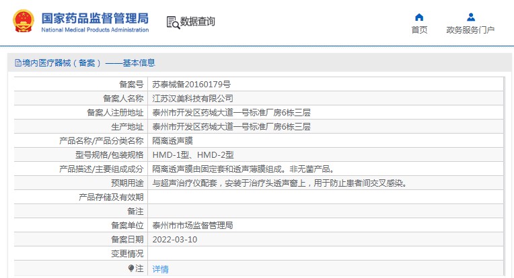Click the registered address value in 备案人注册地址 row
This screenshot has height=278, width=514.
pyautogui.click(x=231, y=113)
